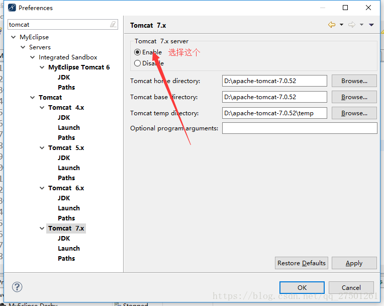Open JDK under MyEclipse Tomcat 6

click(64, 78)
